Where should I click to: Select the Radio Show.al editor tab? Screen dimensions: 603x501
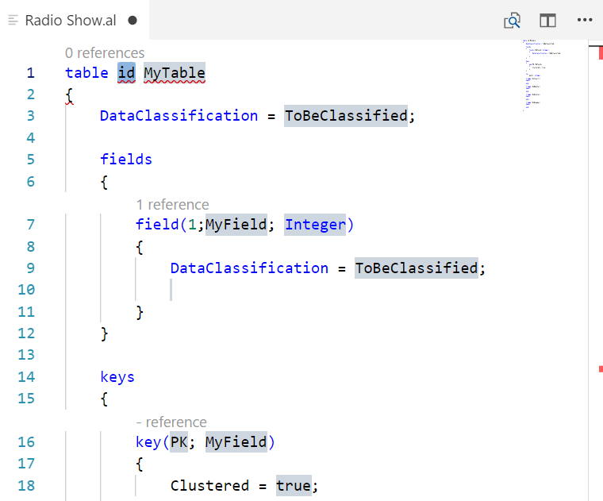(x=75, y=20)
